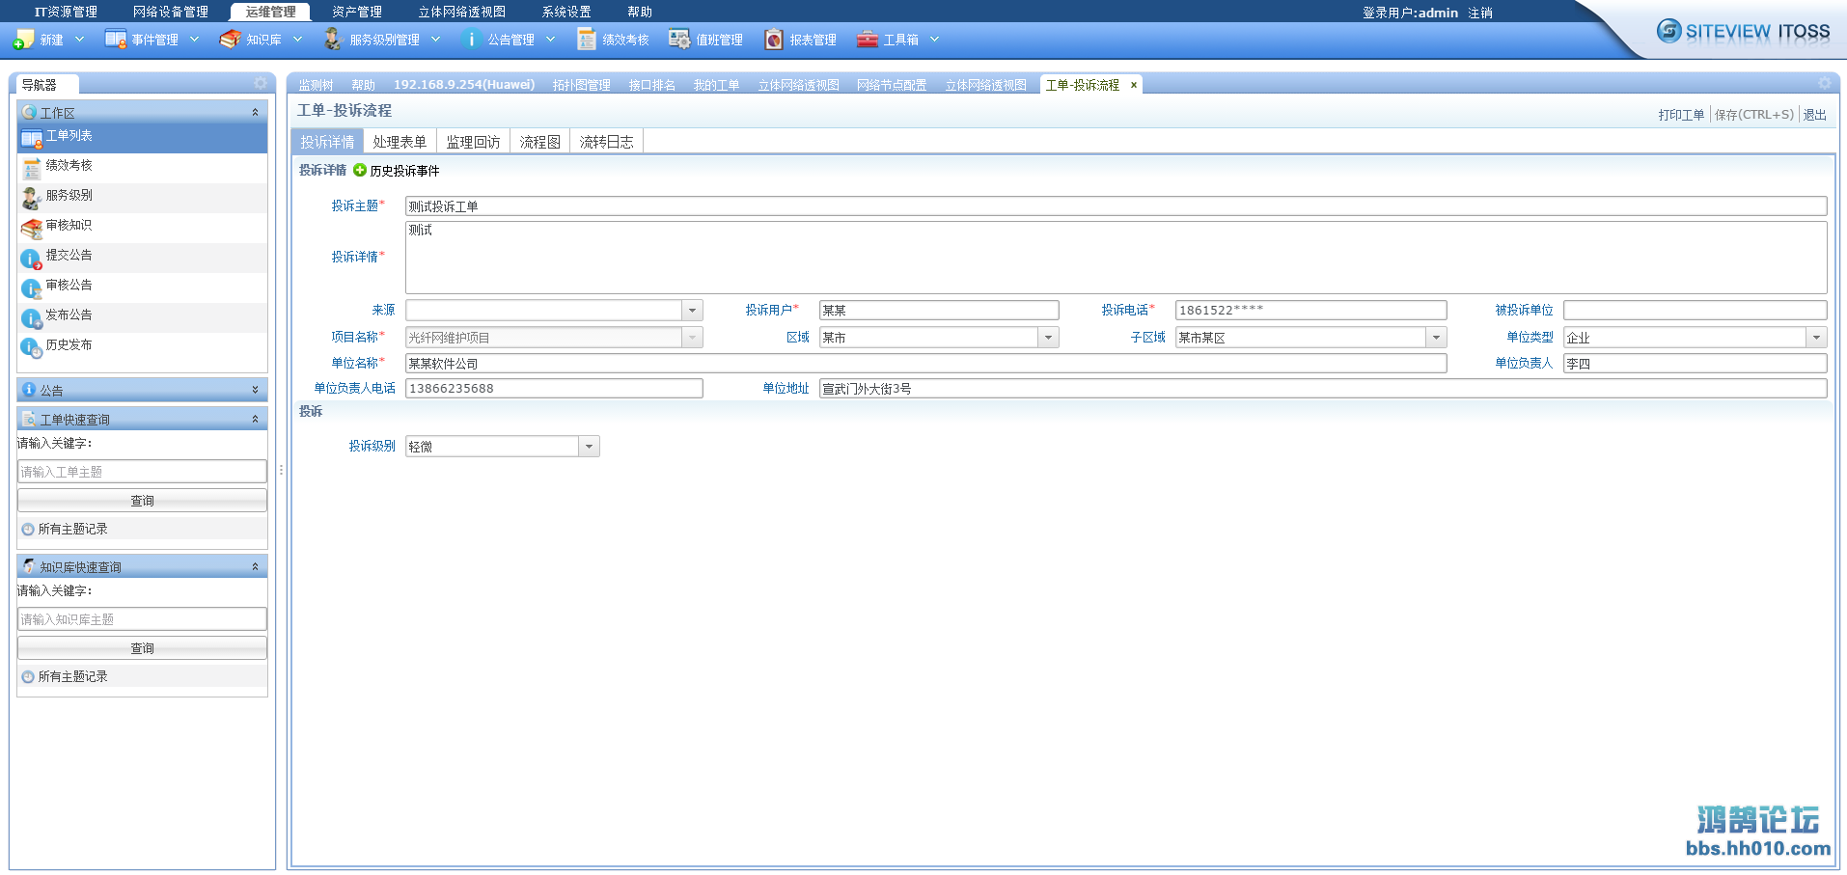
Task: Select 发布公告 in the sidebar
Action: pyautogui.click(x=142, y=317)
